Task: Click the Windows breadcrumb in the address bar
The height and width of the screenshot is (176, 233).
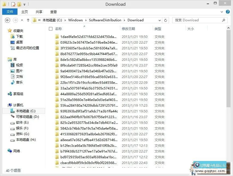Action: click(75, 20)
